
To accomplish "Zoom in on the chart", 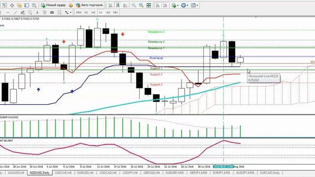I will [133, 5].
